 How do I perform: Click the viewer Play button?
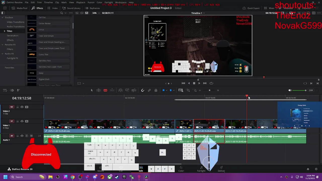(199, 83)
